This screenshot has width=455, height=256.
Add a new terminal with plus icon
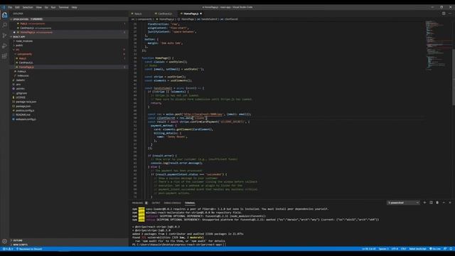(x=424, y=203)
